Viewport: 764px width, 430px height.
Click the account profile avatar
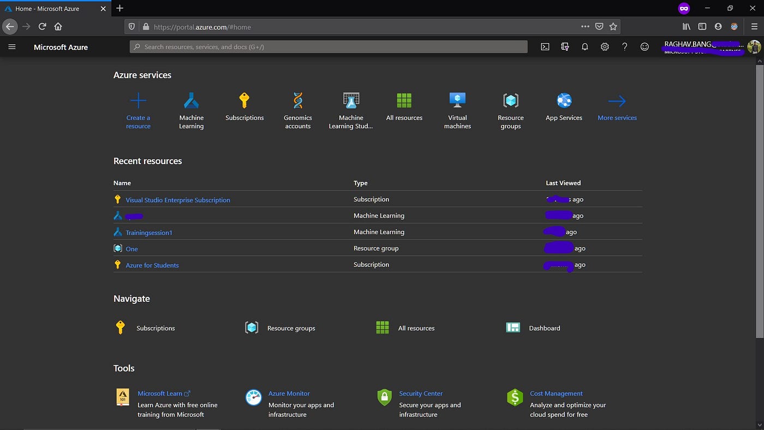click(x=754, y=47)
